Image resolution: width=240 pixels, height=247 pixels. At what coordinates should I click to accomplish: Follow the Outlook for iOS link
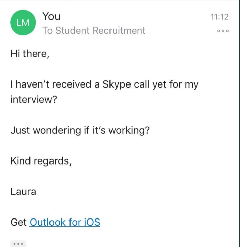65,222
